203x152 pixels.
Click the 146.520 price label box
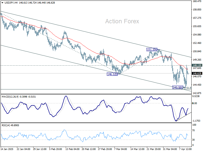[112, 74]
